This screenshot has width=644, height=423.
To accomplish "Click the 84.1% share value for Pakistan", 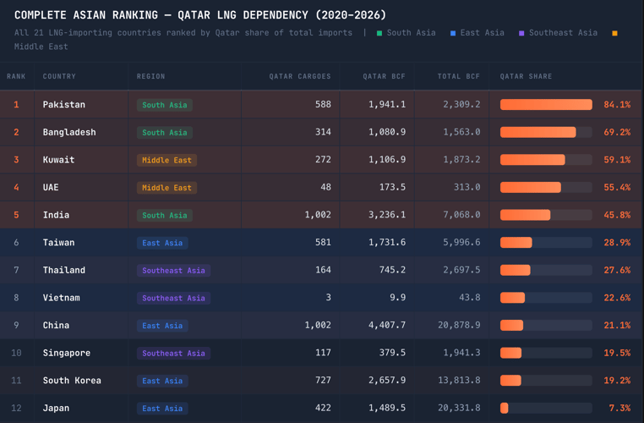I will [x=616, y=105].
